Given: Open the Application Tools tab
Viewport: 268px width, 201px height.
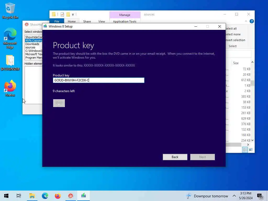Looking at the screenshot, I should point(125,21).
